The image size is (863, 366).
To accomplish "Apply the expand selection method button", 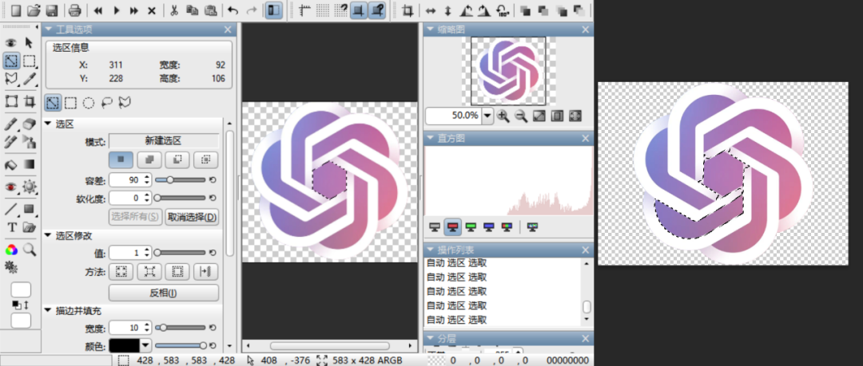I will [121, 271].
